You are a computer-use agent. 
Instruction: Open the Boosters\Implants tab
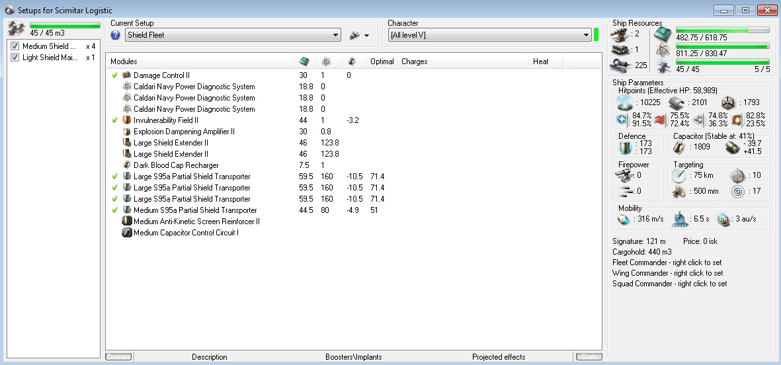coord(354,357)
